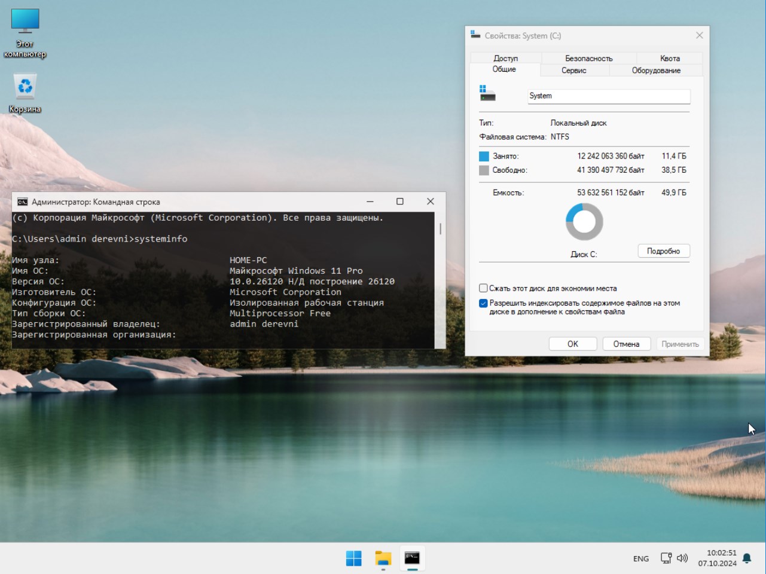Open the Оборудование tab
The height and width of the screenshot is (574, 766).
point(655,70)
